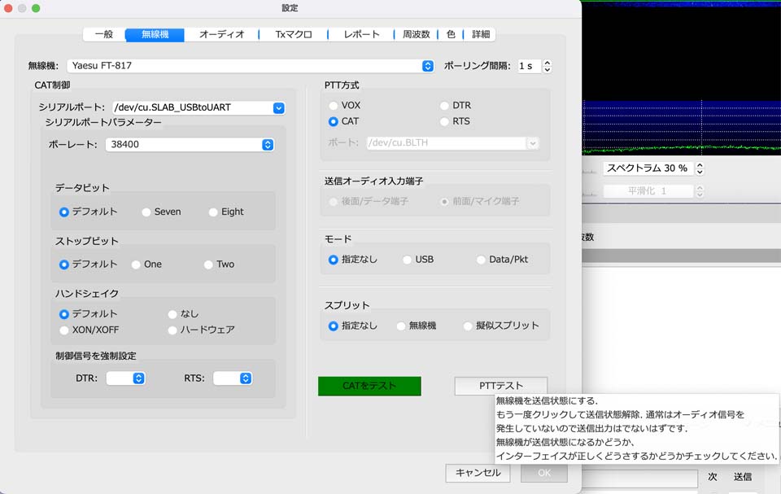
Task: Select the VOX PTT method radio button
Action: point(334,106)
